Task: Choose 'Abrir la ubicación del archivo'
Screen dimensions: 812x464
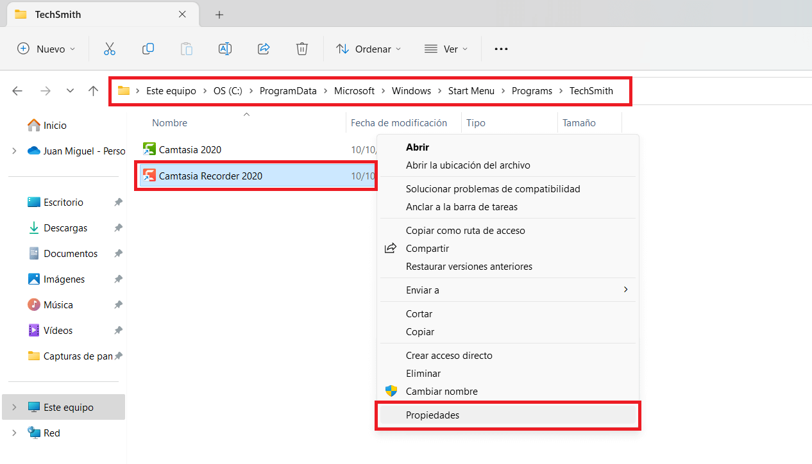Action: pos(468,165)
